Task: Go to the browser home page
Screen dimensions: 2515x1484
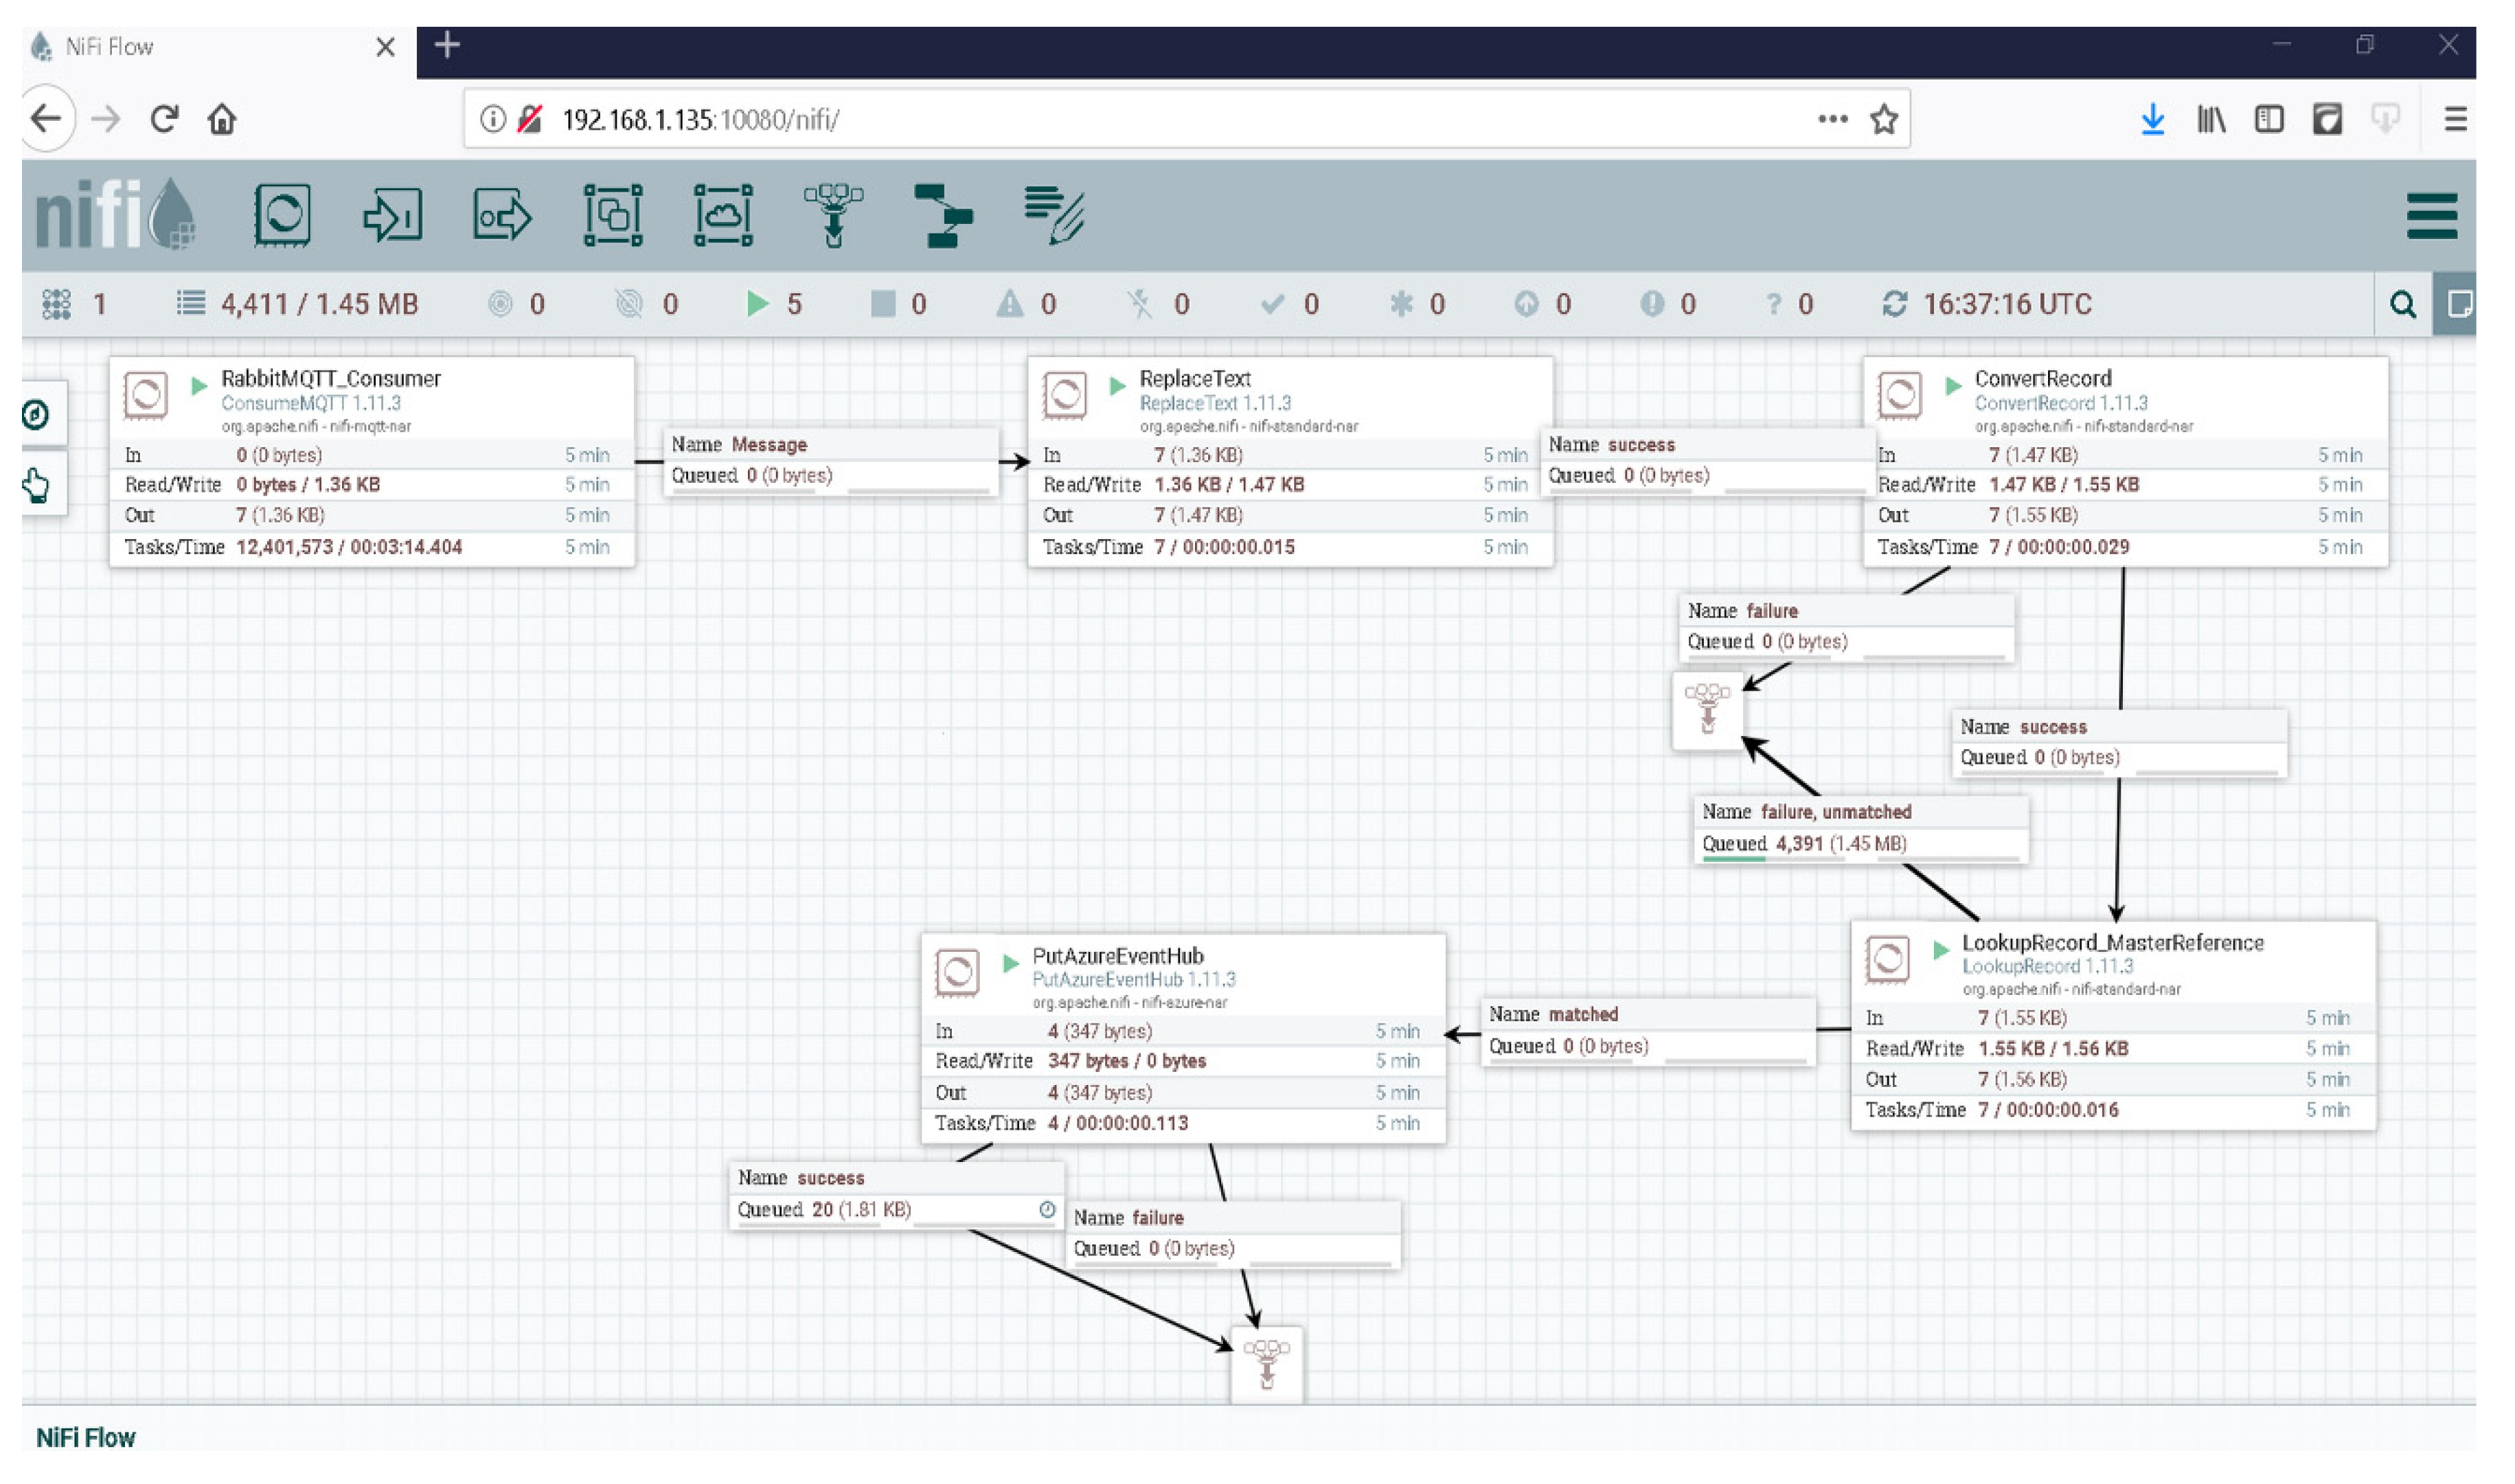Action: pos(222,120)
